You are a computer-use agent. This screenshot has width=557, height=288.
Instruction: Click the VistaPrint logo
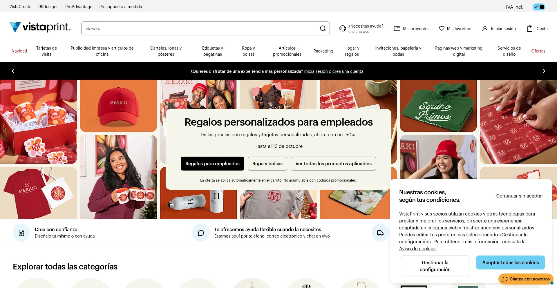click(x=40, y=27)
